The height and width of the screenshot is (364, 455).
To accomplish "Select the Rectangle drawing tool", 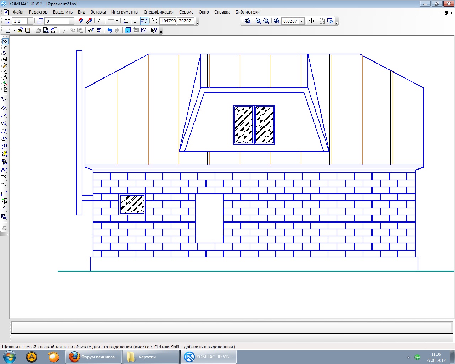I will 4,194.
